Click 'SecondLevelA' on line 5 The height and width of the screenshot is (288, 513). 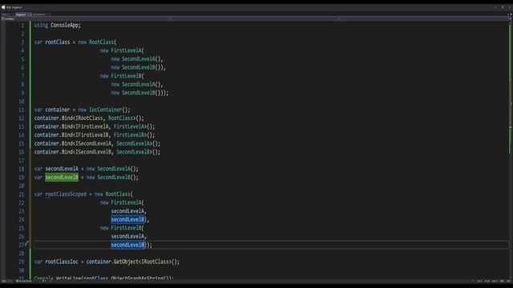(x=139, y=59)
